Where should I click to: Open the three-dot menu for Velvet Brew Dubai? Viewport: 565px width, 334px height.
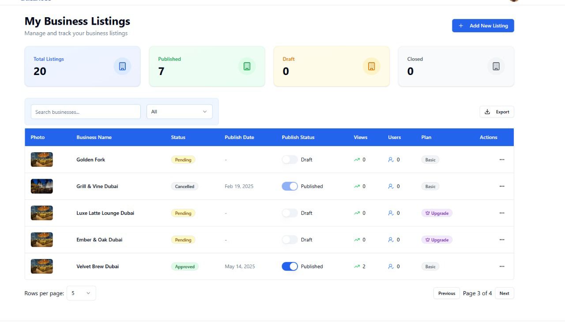click(x=502, y=266)
